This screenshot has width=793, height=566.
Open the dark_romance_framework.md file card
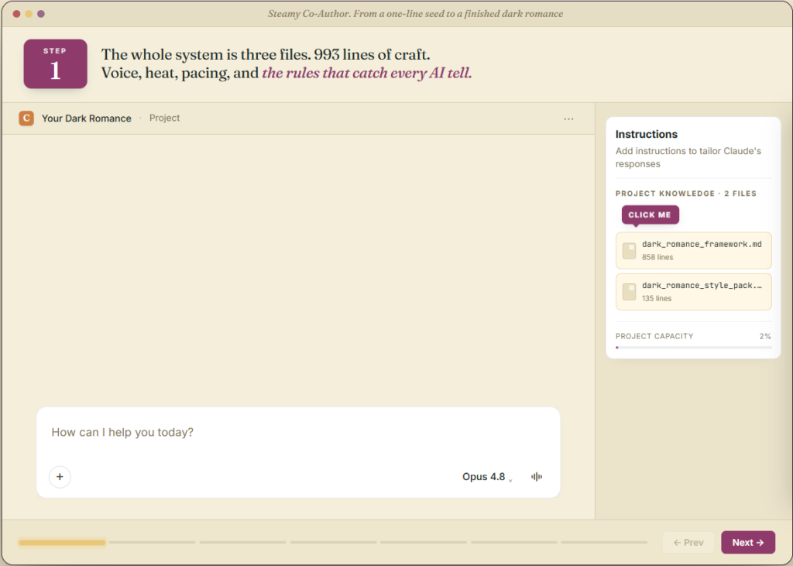point(693,250)
